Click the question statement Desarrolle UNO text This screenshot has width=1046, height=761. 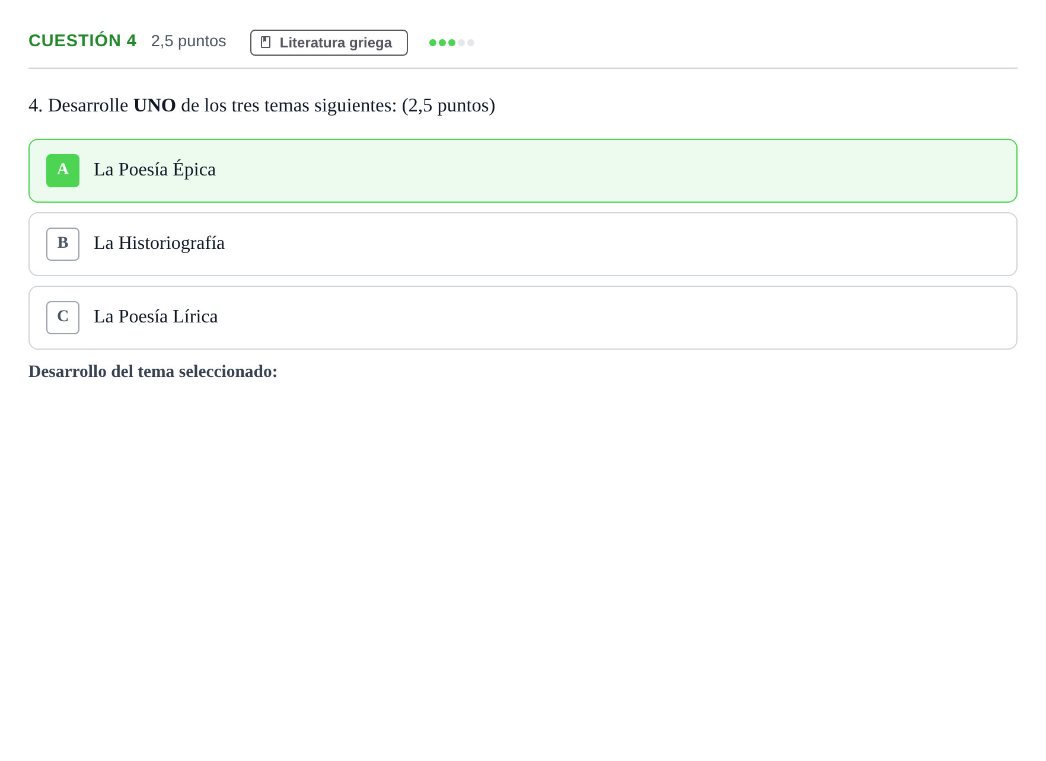[261, 105]
